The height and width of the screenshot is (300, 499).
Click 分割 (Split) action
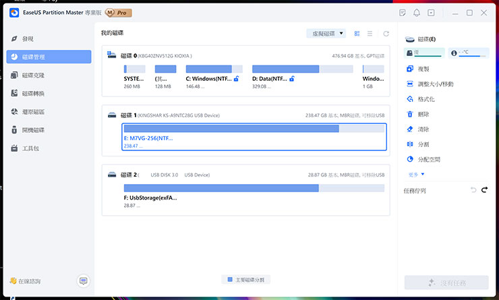click(x=418, y=144)
